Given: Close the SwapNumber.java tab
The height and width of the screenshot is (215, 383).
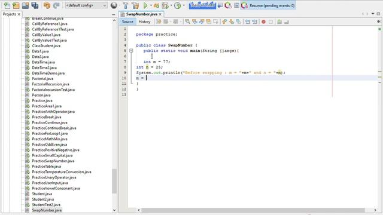Looking at the screenshot, I should click(x=160, y=14).
